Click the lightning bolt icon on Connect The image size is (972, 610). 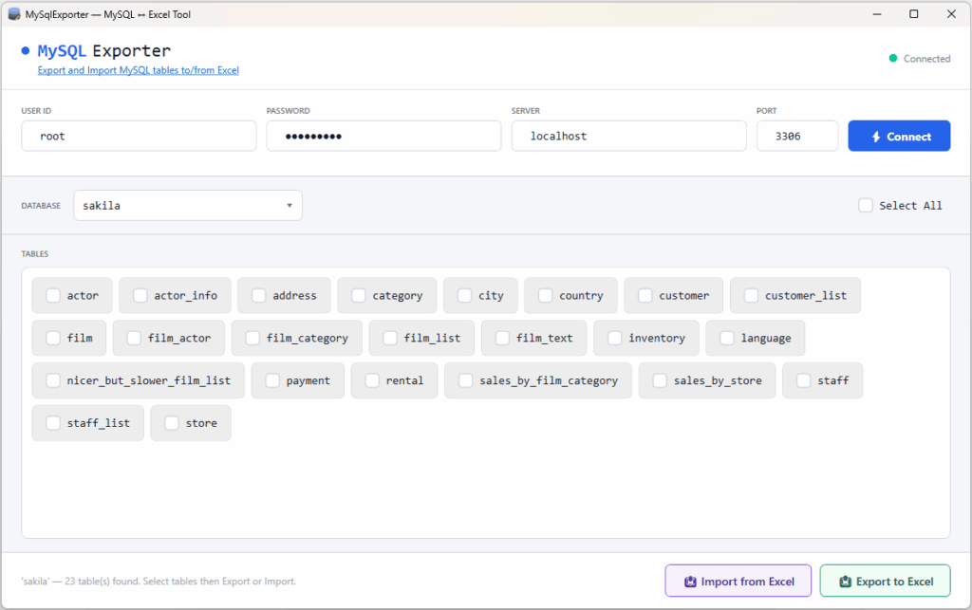[x=876, y=137]
